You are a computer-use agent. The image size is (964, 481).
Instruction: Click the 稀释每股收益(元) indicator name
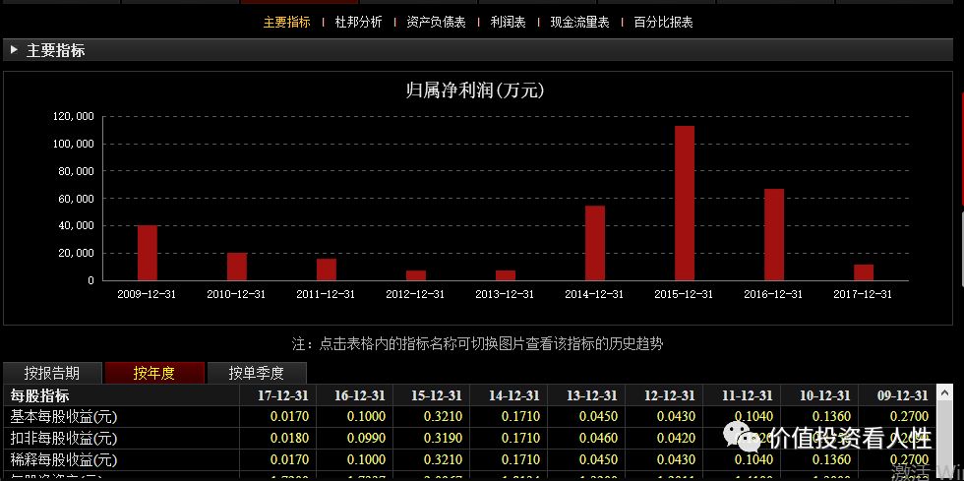pyautogui.click(x=64, y=459)
